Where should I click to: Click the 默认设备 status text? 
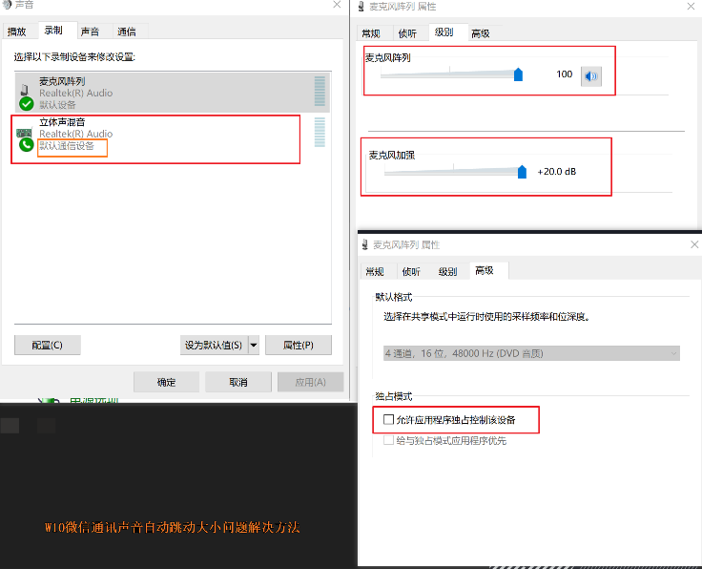click(57, 105)
